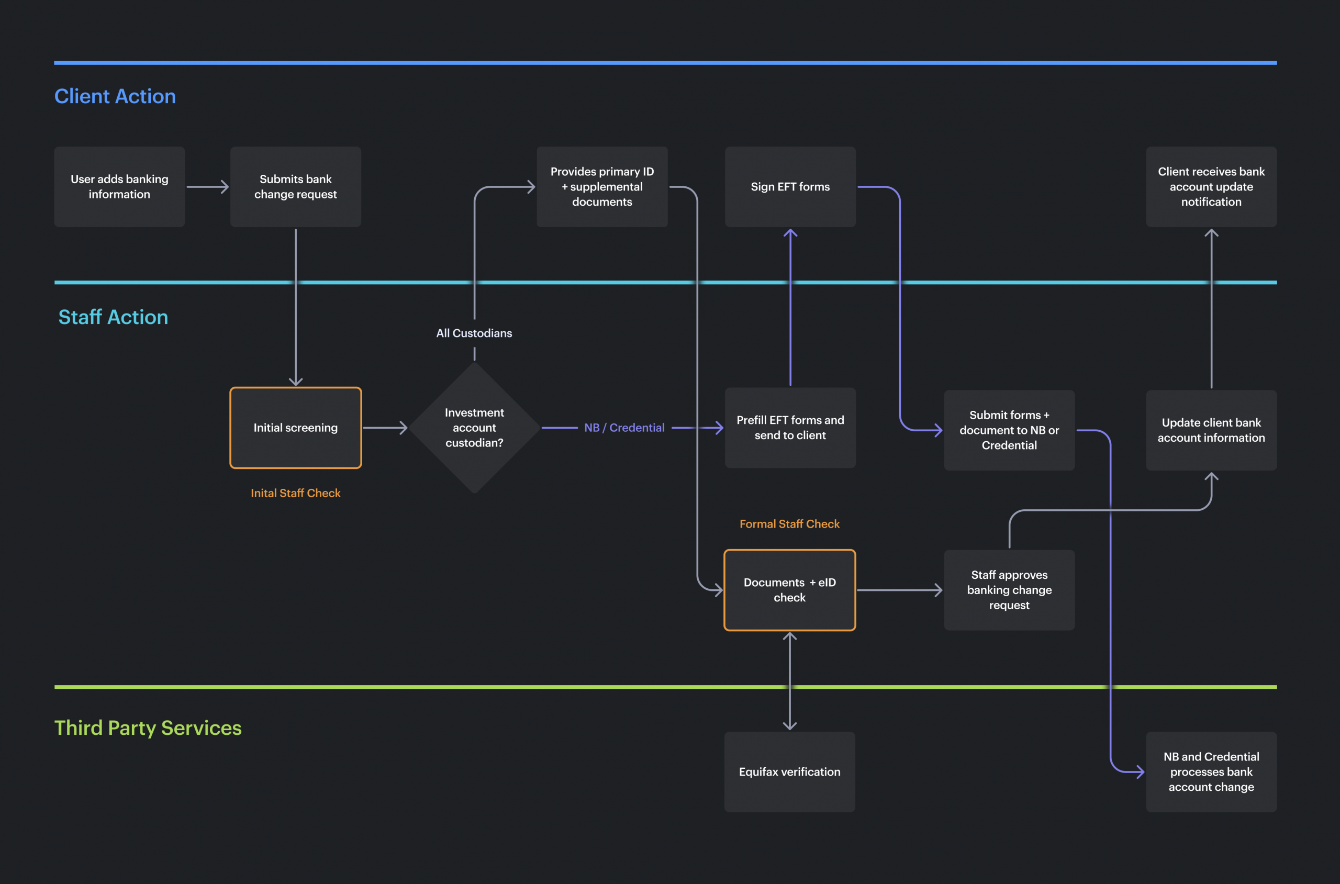Select the Initial screening node
Image resolution: width=1340 pixels, height=884 pixels.
point(295,427)
